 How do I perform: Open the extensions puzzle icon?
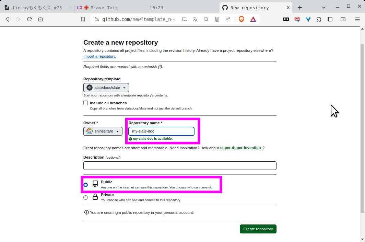[319, 19]
